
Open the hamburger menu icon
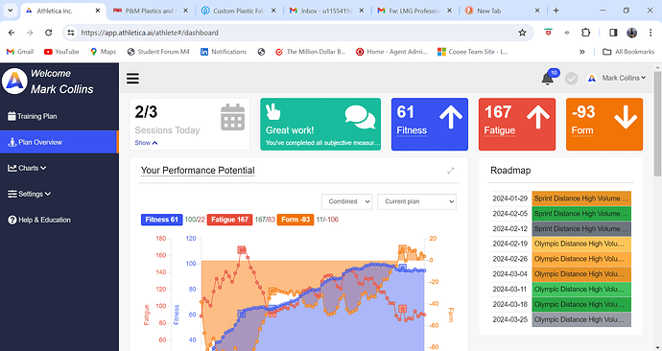[132, 79]
